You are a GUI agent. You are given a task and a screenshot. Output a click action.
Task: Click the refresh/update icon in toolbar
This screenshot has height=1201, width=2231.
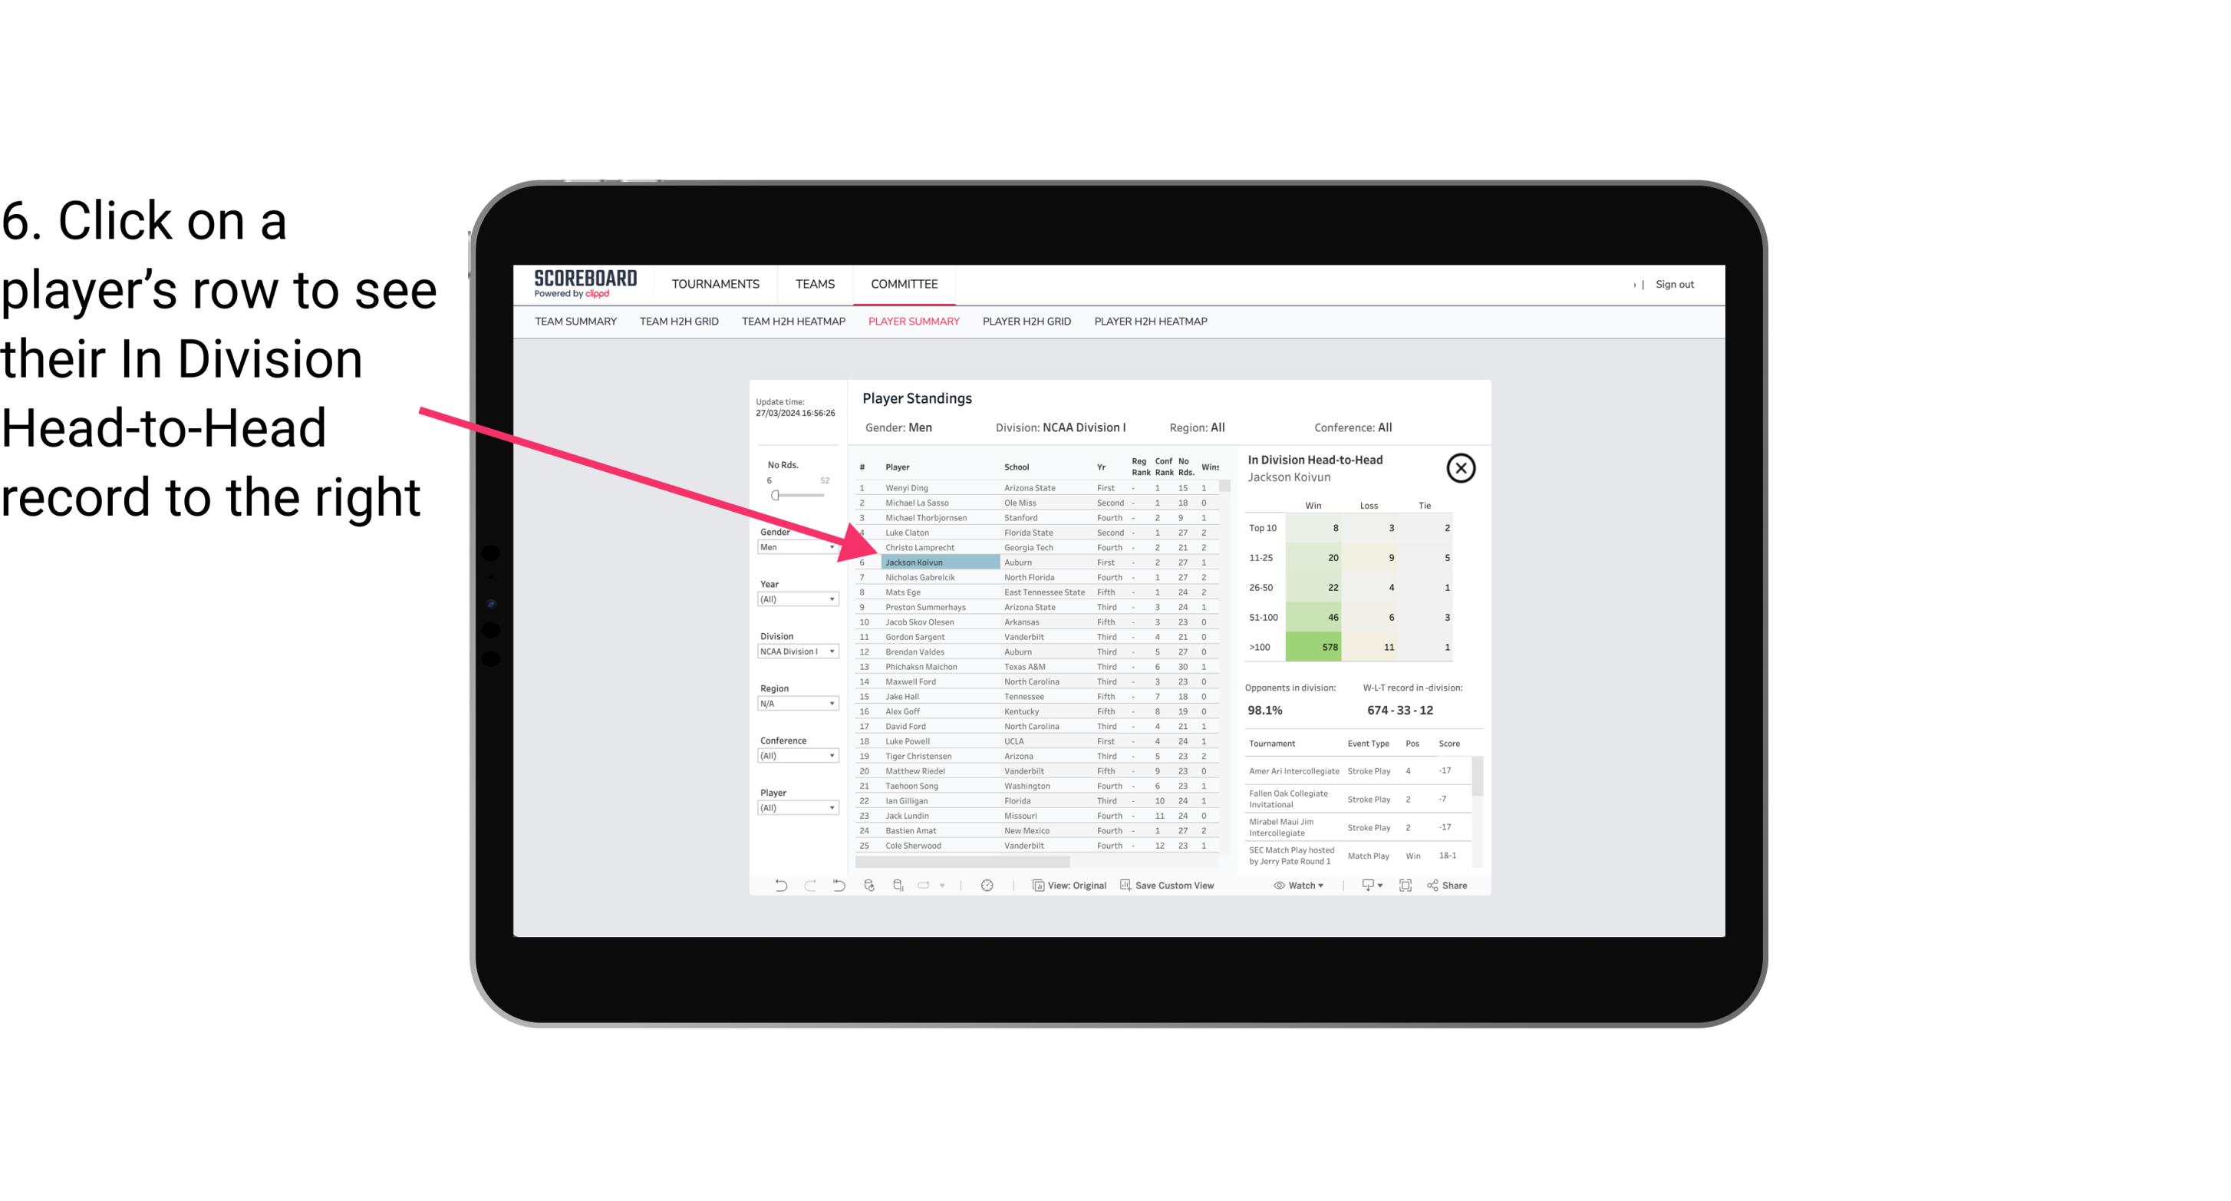coord(989,889)
